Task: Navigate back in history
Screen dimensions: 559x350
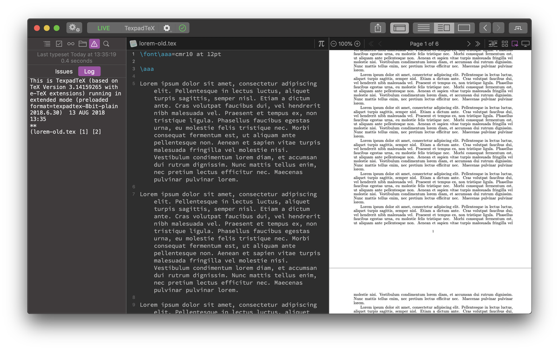Action: (x=485, y=28)
